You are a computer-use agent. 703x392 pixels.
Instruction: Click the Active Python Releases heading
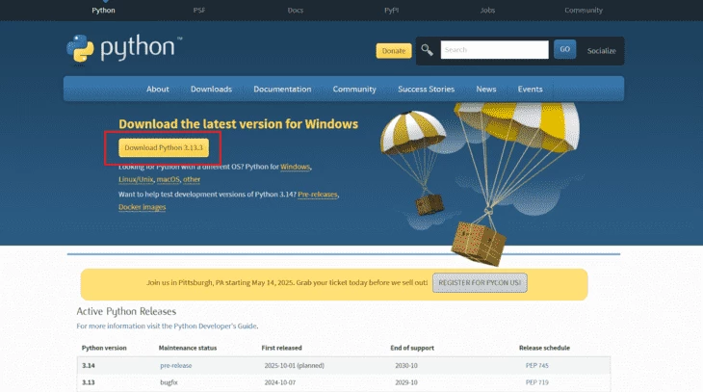point(126,311)
